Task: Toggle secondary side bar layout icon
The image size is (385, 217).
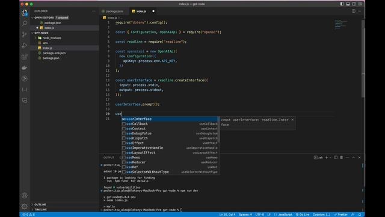Action: (354, 4)
